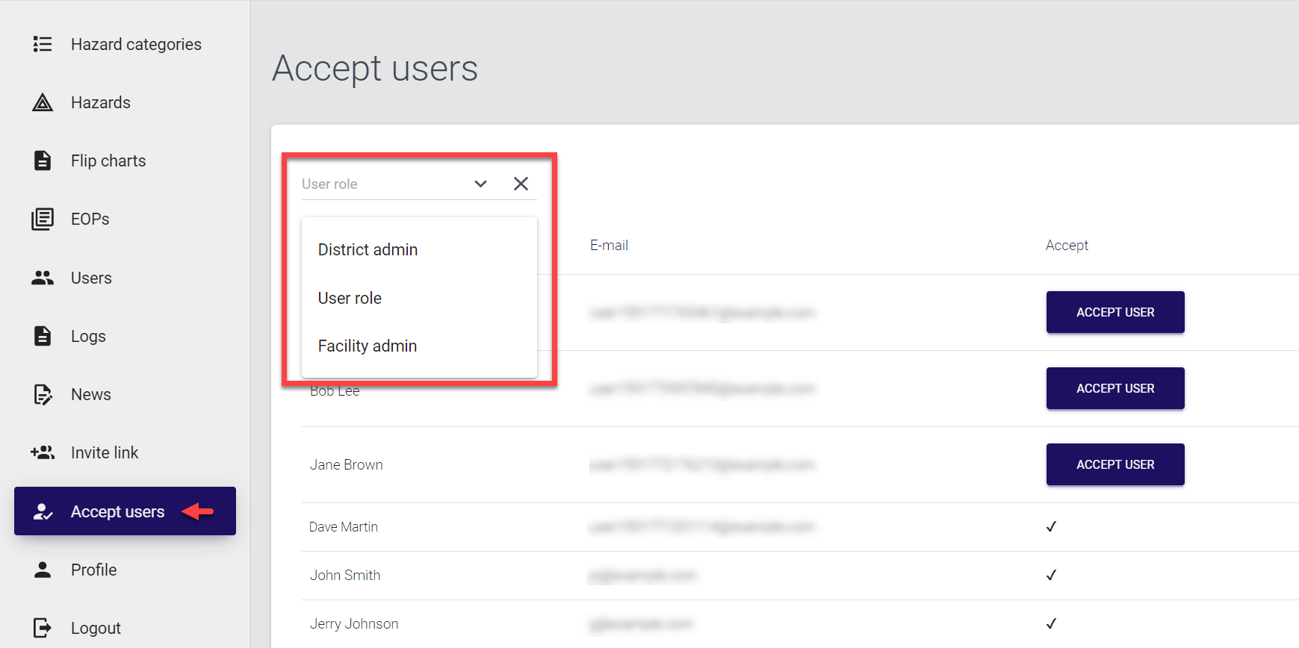Go to the Profile page
The width and height of the screenshot is (1299, 648).
[x=93, y=570]
